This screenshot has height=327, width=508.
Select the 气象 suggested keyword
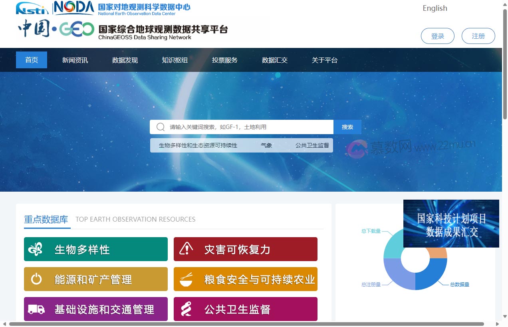(266, 145)
